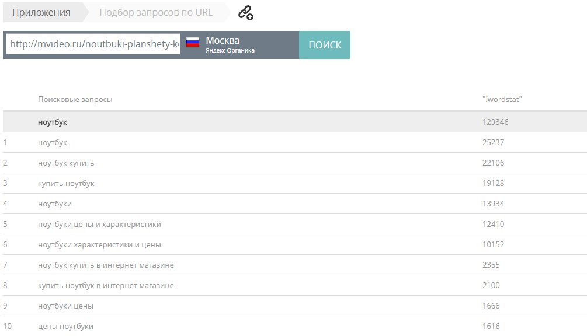Select the Подбор запросов по URL breadcrumb
This screenshot has height=336, width=587.
click(x=156, y=12)
